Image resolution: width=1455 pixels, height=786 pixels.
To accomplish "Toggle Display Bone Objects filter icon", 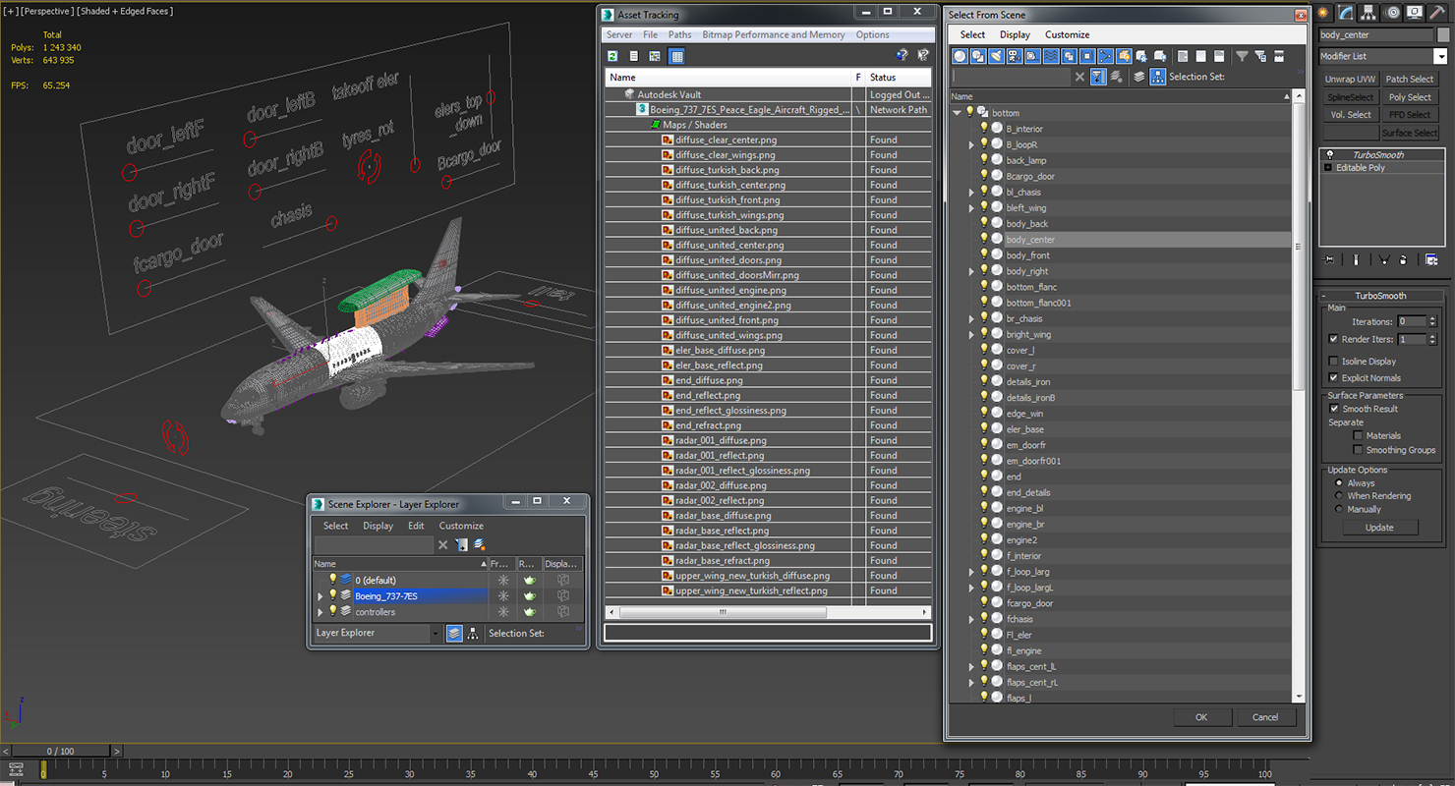I will (x=1105, y=56).
